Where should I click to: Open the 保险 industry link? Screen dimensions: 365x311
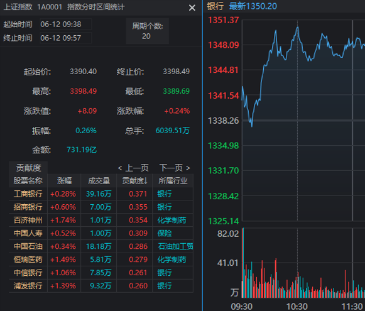[165, 233]
